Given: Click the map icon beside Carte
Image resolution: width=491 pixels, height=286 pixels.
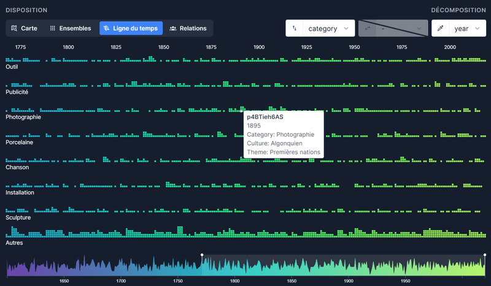Looking at the screenshot, I should pyautogui.click(x=15, y=28).
